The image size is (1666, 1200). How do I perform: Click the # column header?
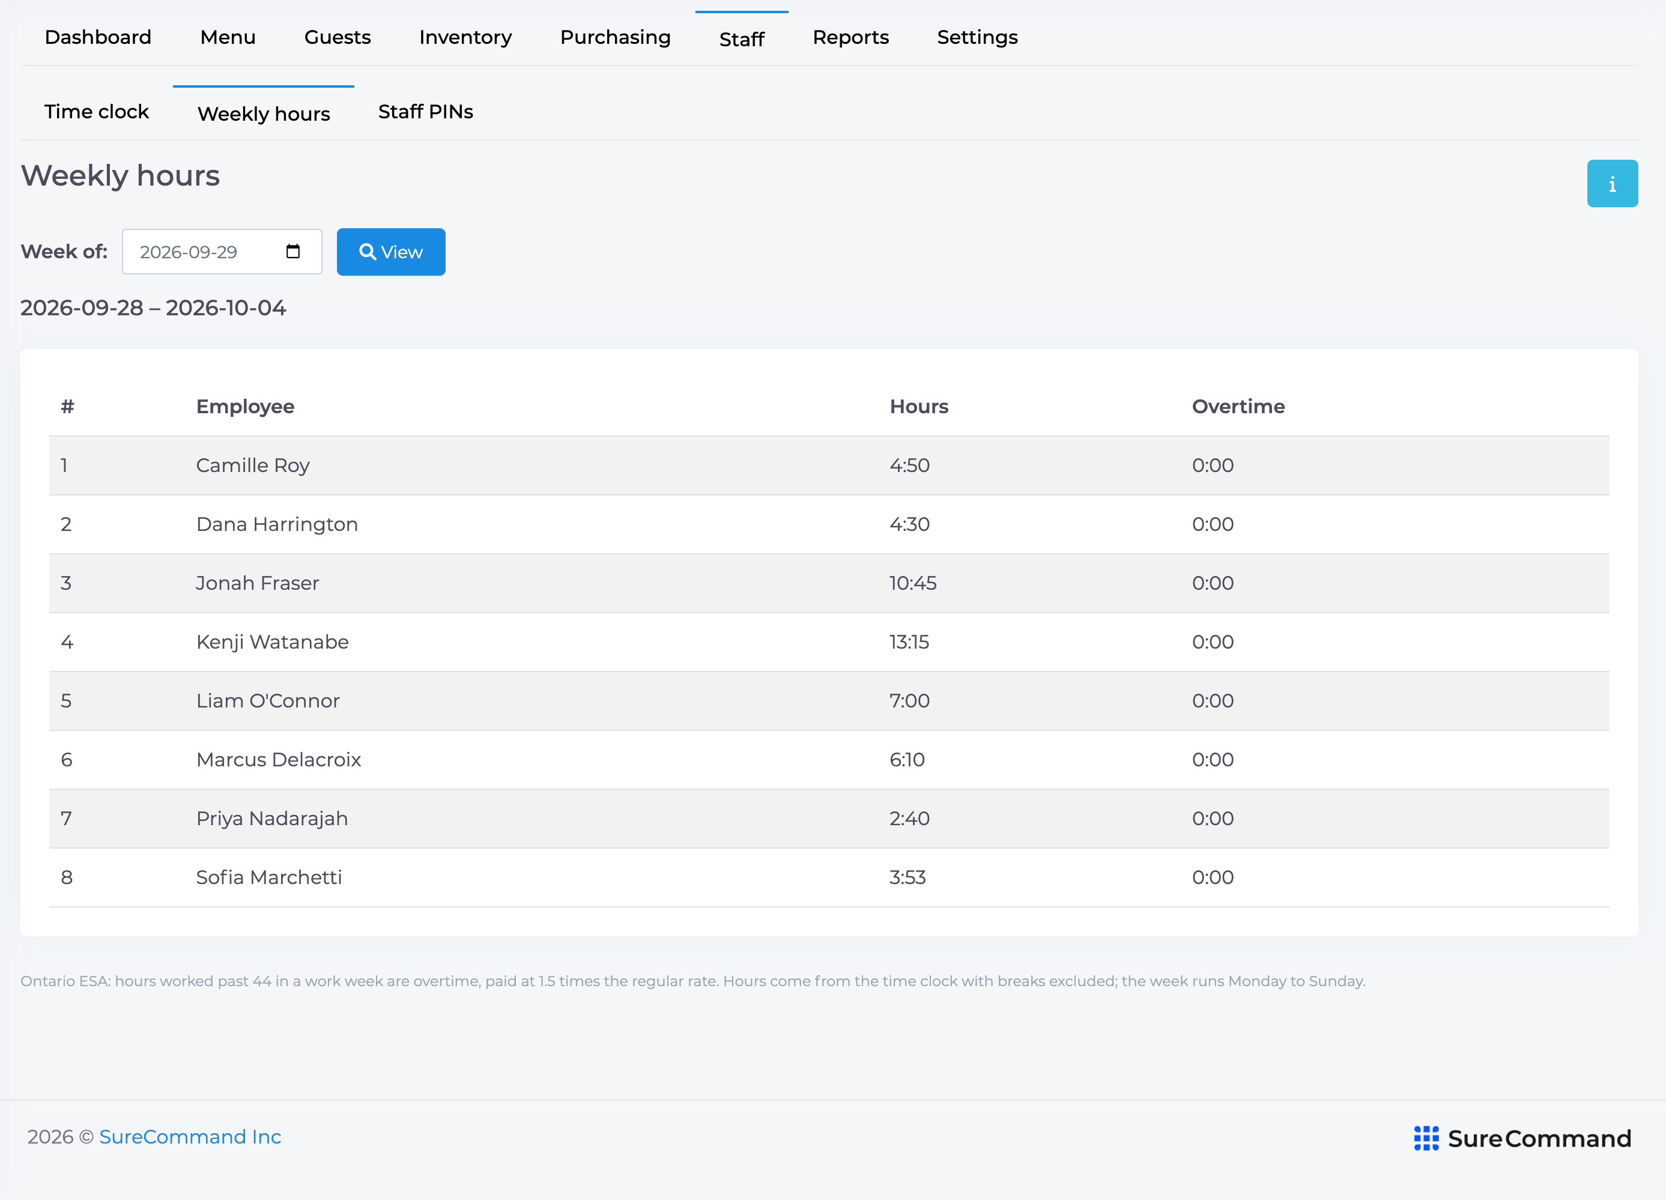click(x=68, y=406)
